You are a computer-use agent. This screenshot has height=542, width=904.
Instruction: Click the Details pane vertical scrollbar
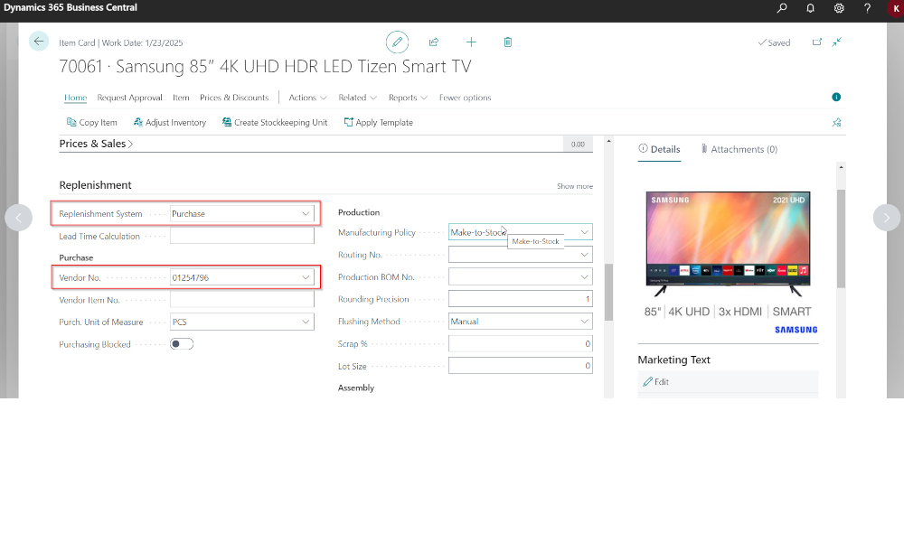[841, 238]
